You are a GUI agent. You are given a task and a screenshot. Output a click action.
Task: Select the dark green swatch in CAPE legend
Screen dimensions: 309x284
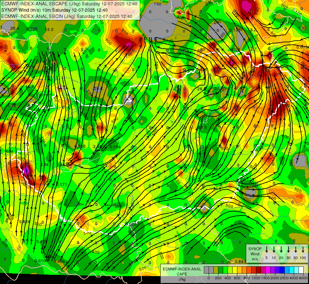tap(221, 270)
